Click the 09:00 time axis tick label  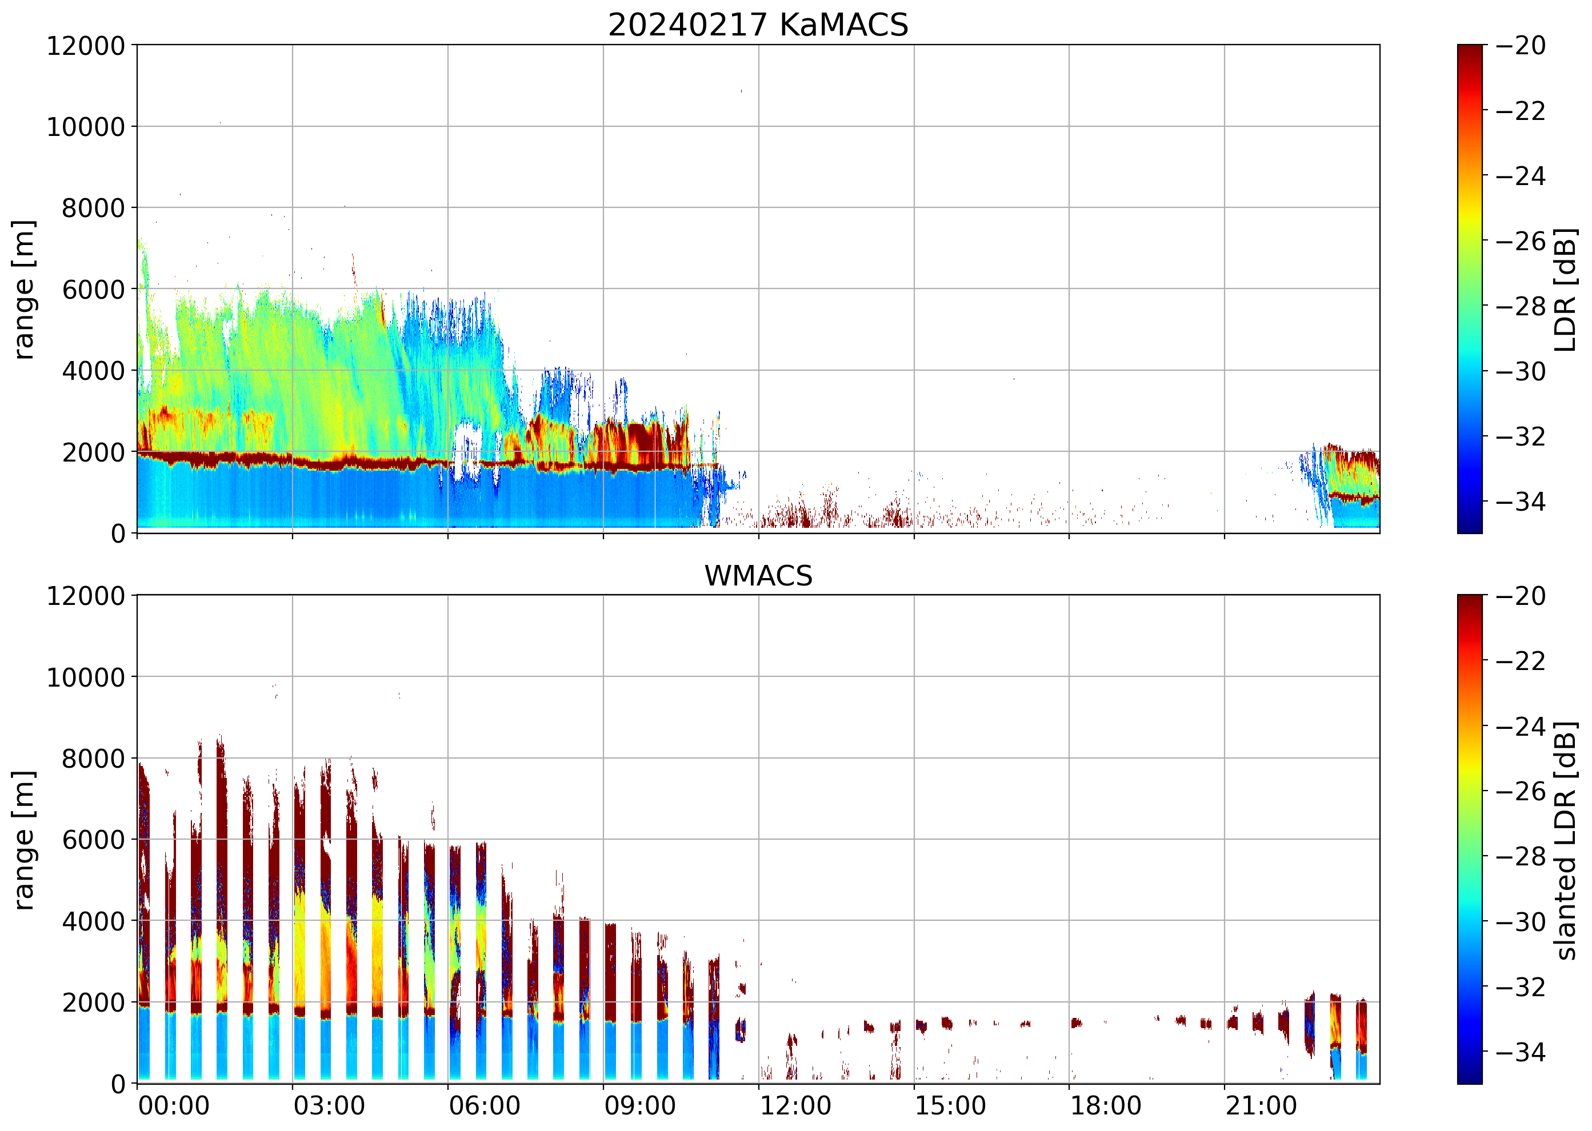tap(639, 1106)
